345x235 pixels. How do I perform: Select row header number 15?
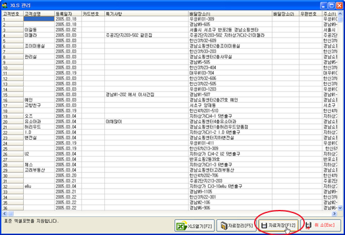[x=13, y=95]
